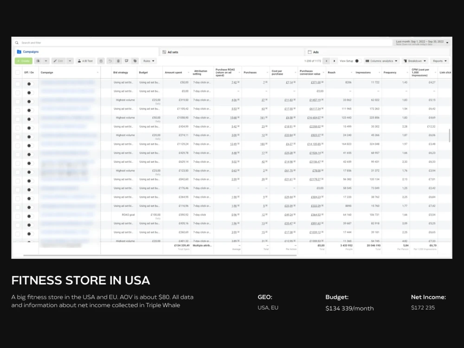Toggle Off/On switch for £1058,90 campaign row
Viewport: 464px width, 348px height.
(x=30, y=119)
